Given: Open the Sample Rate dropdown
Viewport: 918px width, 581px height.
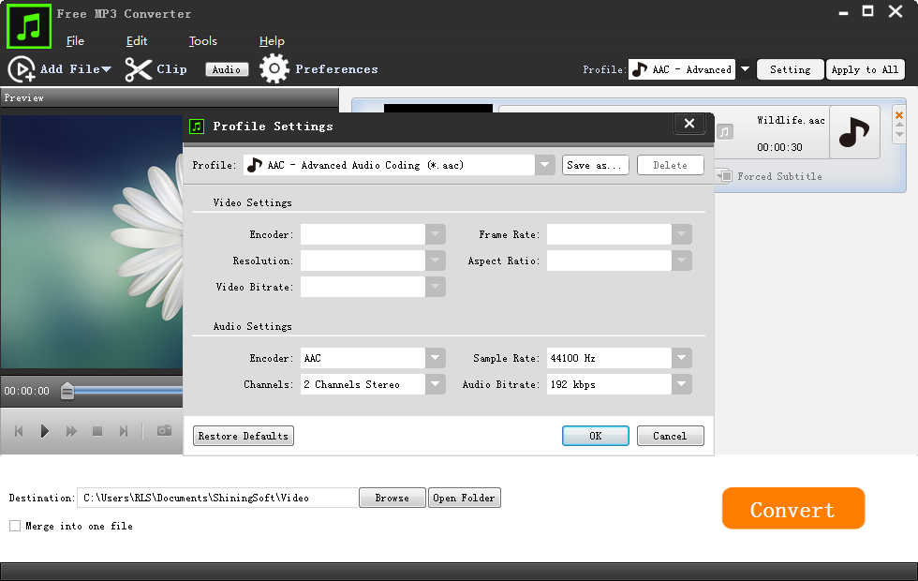Looking at the screenshot, I should coord(681,358).
